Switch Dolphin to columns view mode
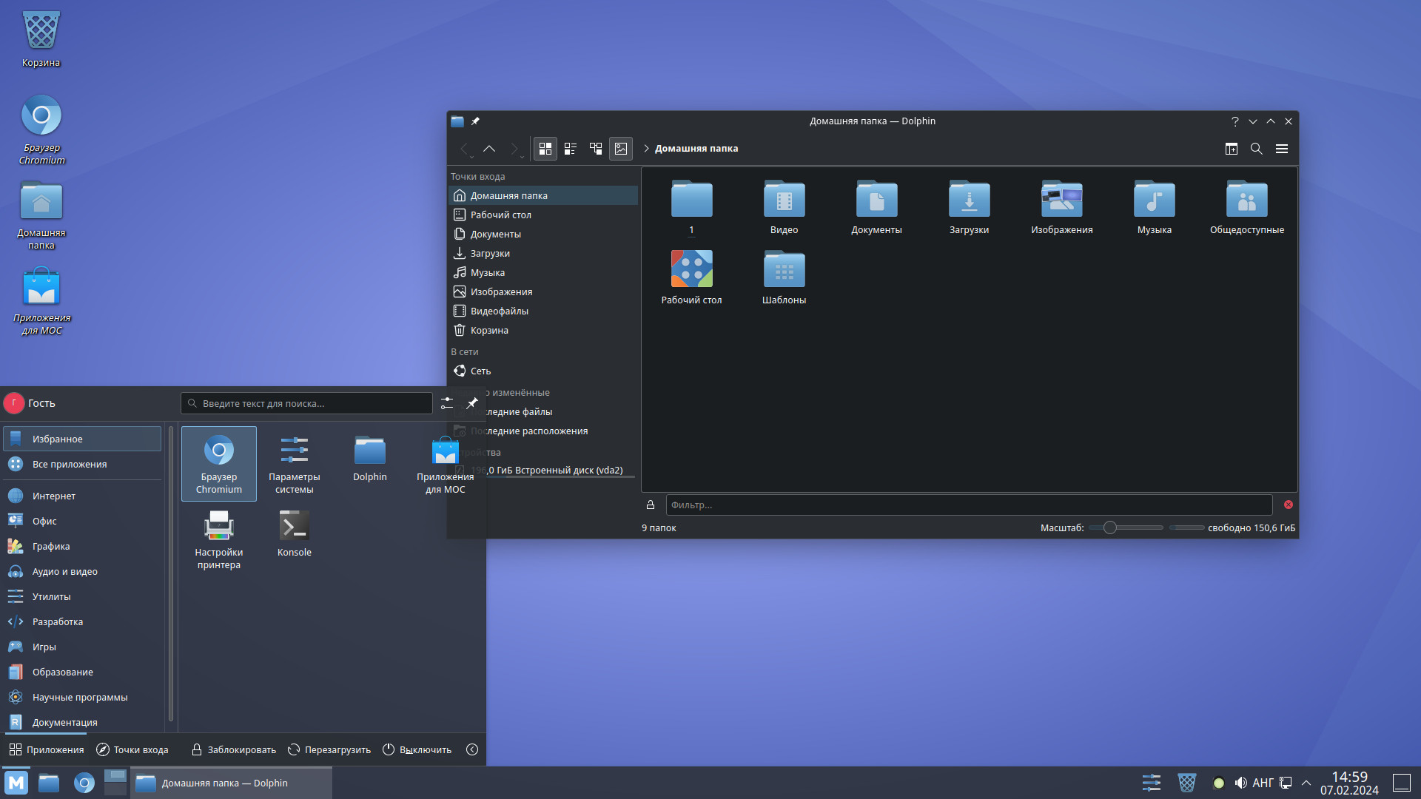Viewport: 1421px width, 799px height. (x=596, y=148)
